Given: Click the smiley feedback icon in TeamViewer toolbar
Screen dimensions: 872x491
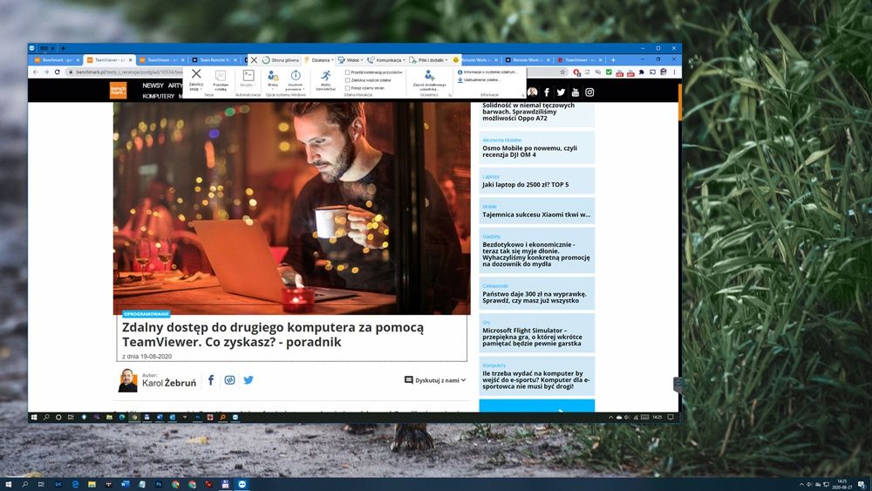Looking at the screenshot, I should point(456,60).
